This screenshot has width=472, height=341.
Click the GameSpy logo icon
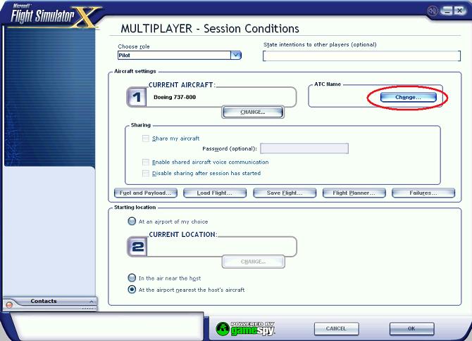[x=223, y=328]
